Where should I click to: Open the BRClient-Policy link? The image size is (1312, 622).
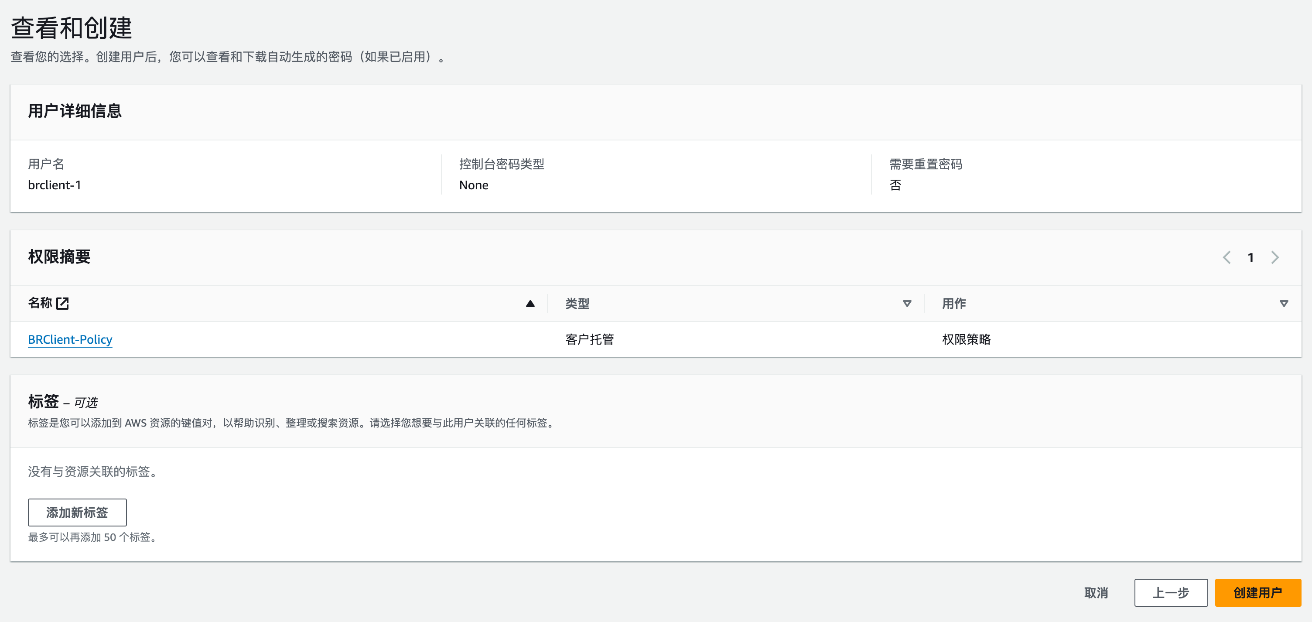pyautogui.click(x=70, y=339)
